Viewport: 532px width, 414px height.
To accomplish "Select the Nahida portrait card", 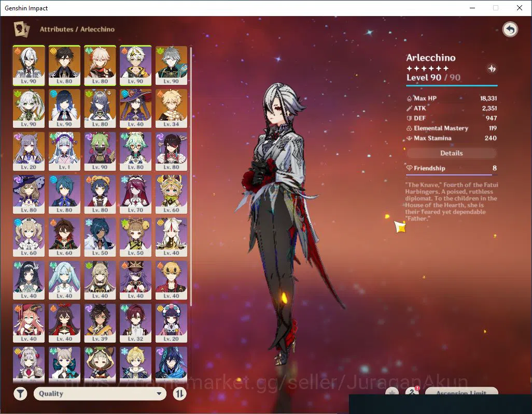I will [29, 108].
